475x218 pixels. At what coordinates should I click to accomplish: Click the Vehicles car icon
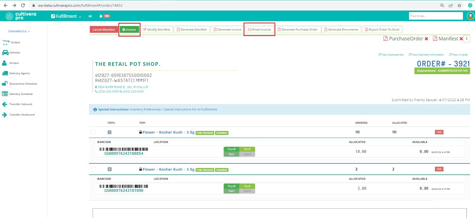5,52
